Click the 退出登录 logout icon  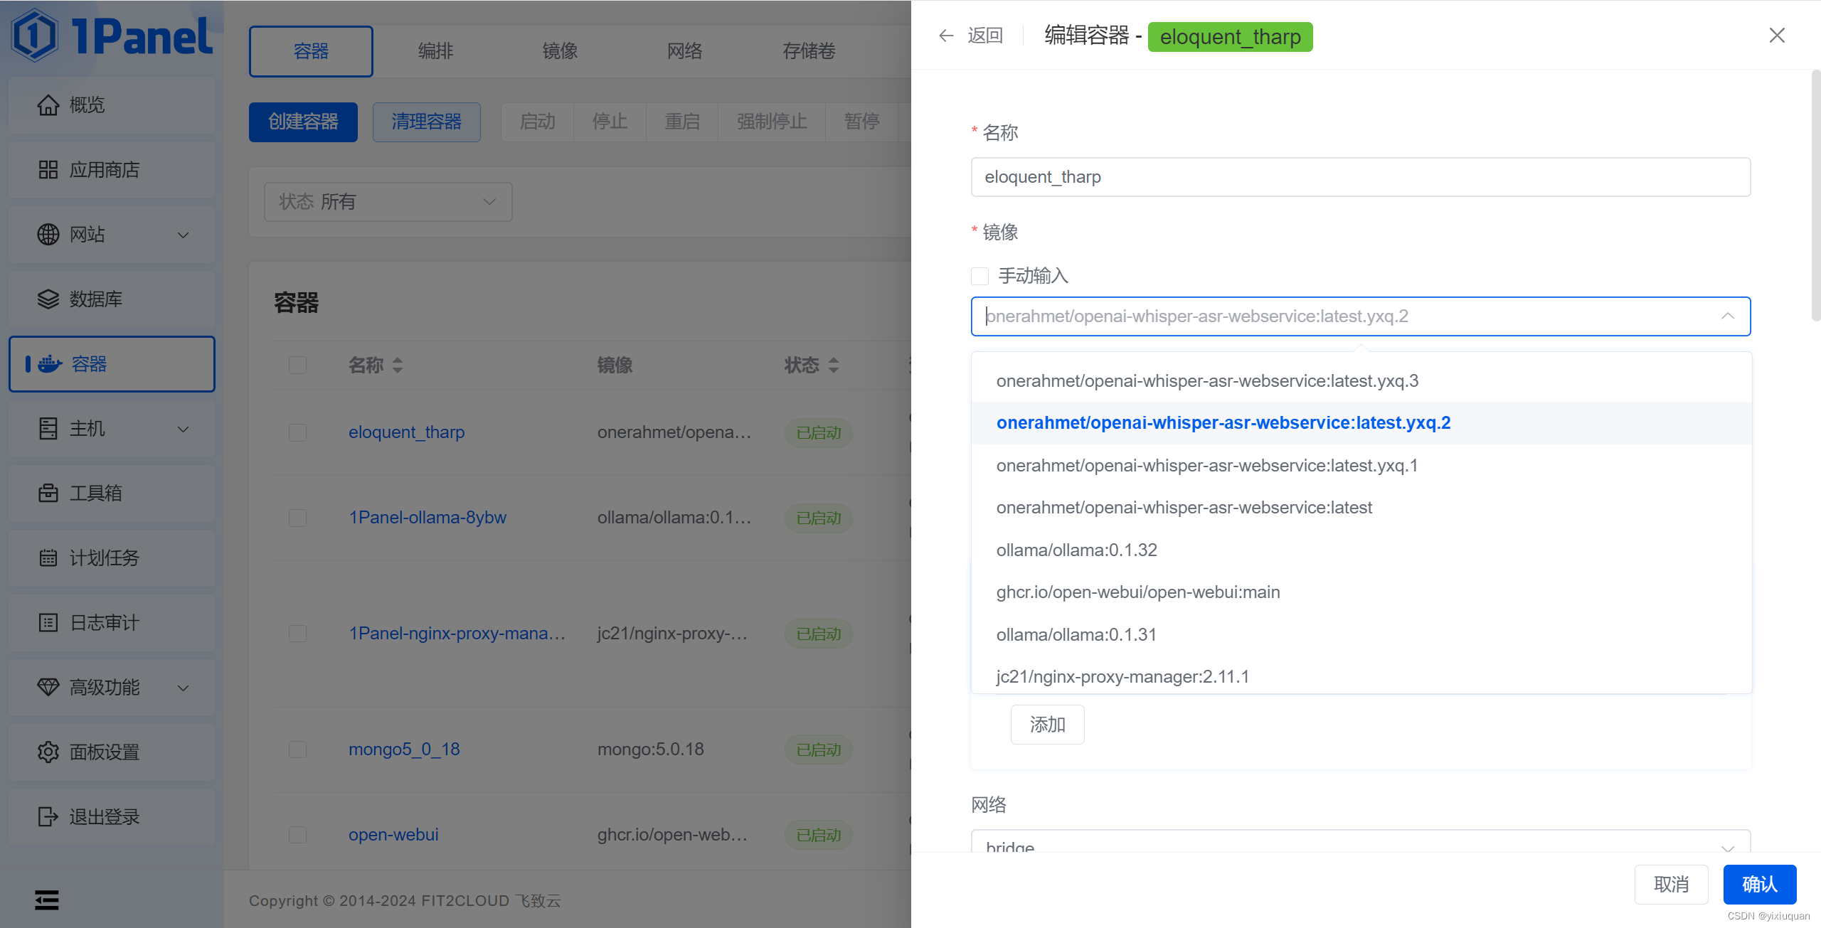tap(48, 816)
